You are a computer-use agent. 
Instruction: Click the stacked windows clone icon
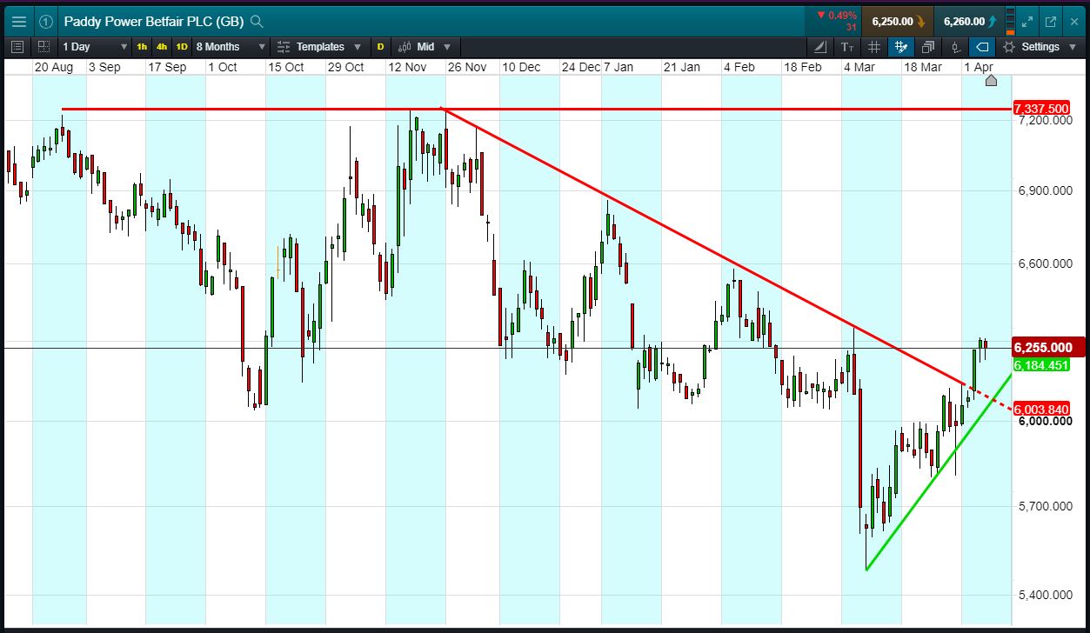[928, 47]
